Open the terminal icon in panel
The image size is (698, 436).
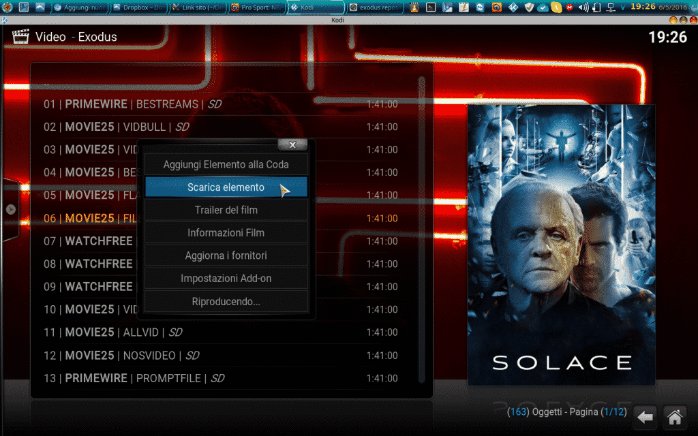(431, 7)
